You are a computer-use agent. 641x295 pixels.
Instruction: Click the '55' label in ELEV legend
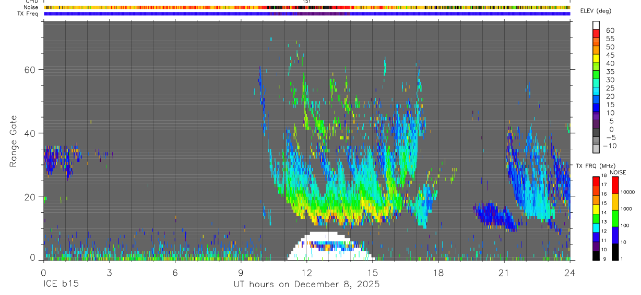click(610, 39)
